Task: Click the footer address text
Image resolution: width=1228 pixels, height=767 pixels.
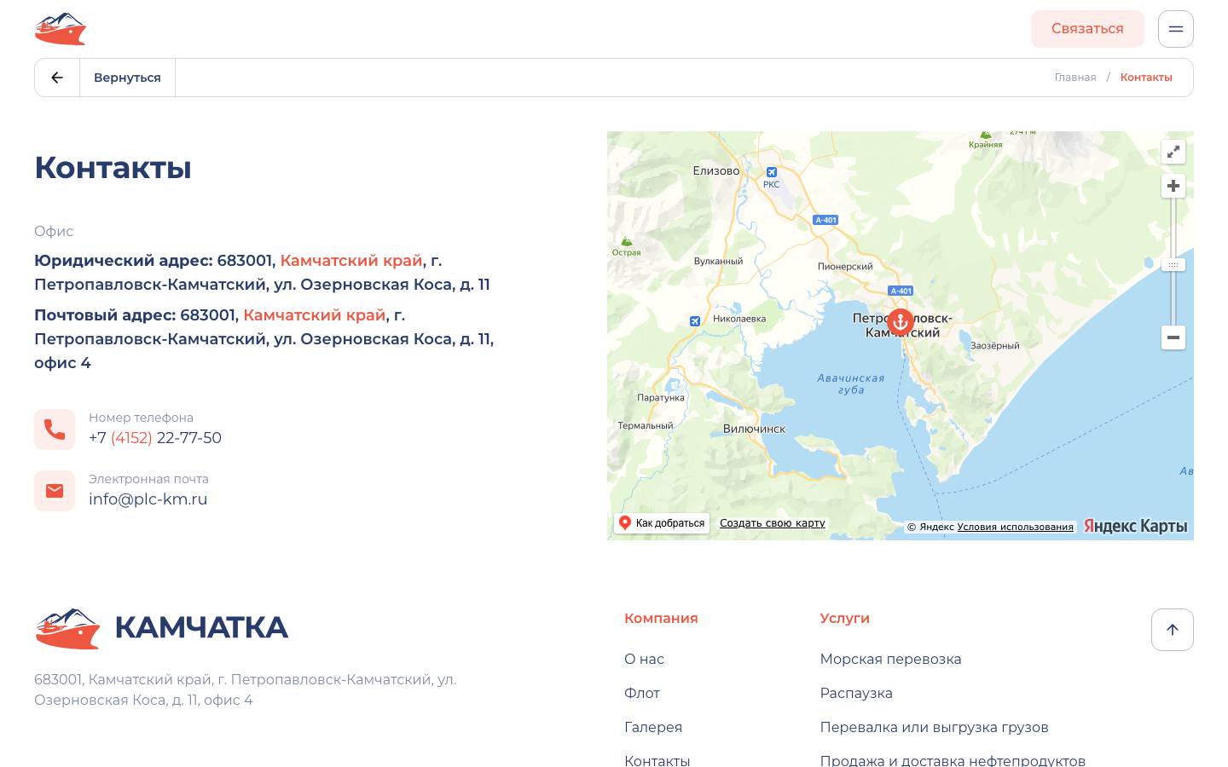Action: pos(246,689)
